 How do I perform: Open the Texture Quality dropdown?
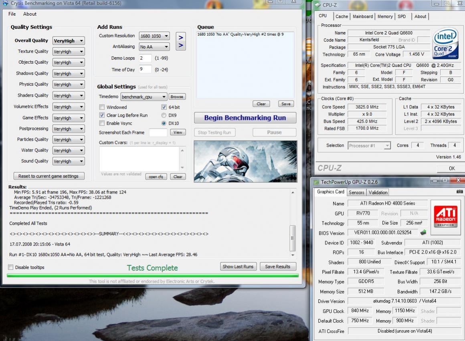69,52
